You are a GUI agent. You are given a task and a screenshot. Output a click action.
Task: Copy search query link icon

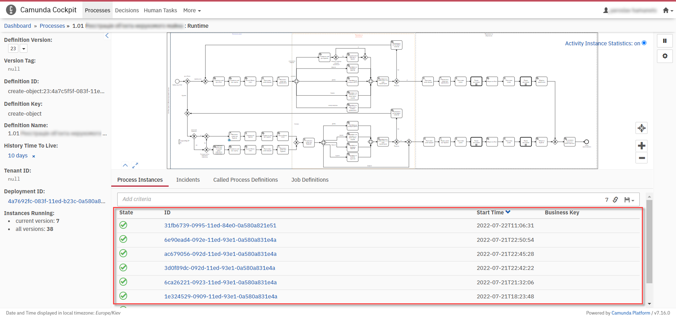615,200
